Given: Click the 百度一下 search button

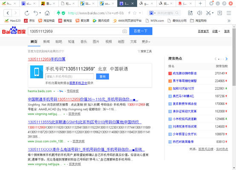Looking at the screenshot, I should (141, 31).
